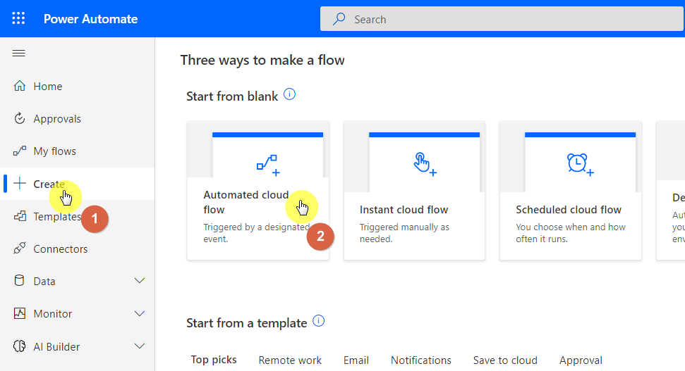Click the Power Automate title
The height and width of the screenshot is (371, 685).
tap(90, 19)
